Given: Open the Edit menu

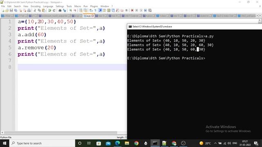Looking at the screenshot, I should point(9,6).
